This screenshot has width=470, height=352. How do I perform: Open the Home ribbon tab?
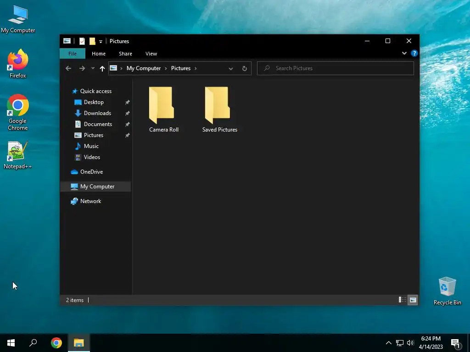99,54
